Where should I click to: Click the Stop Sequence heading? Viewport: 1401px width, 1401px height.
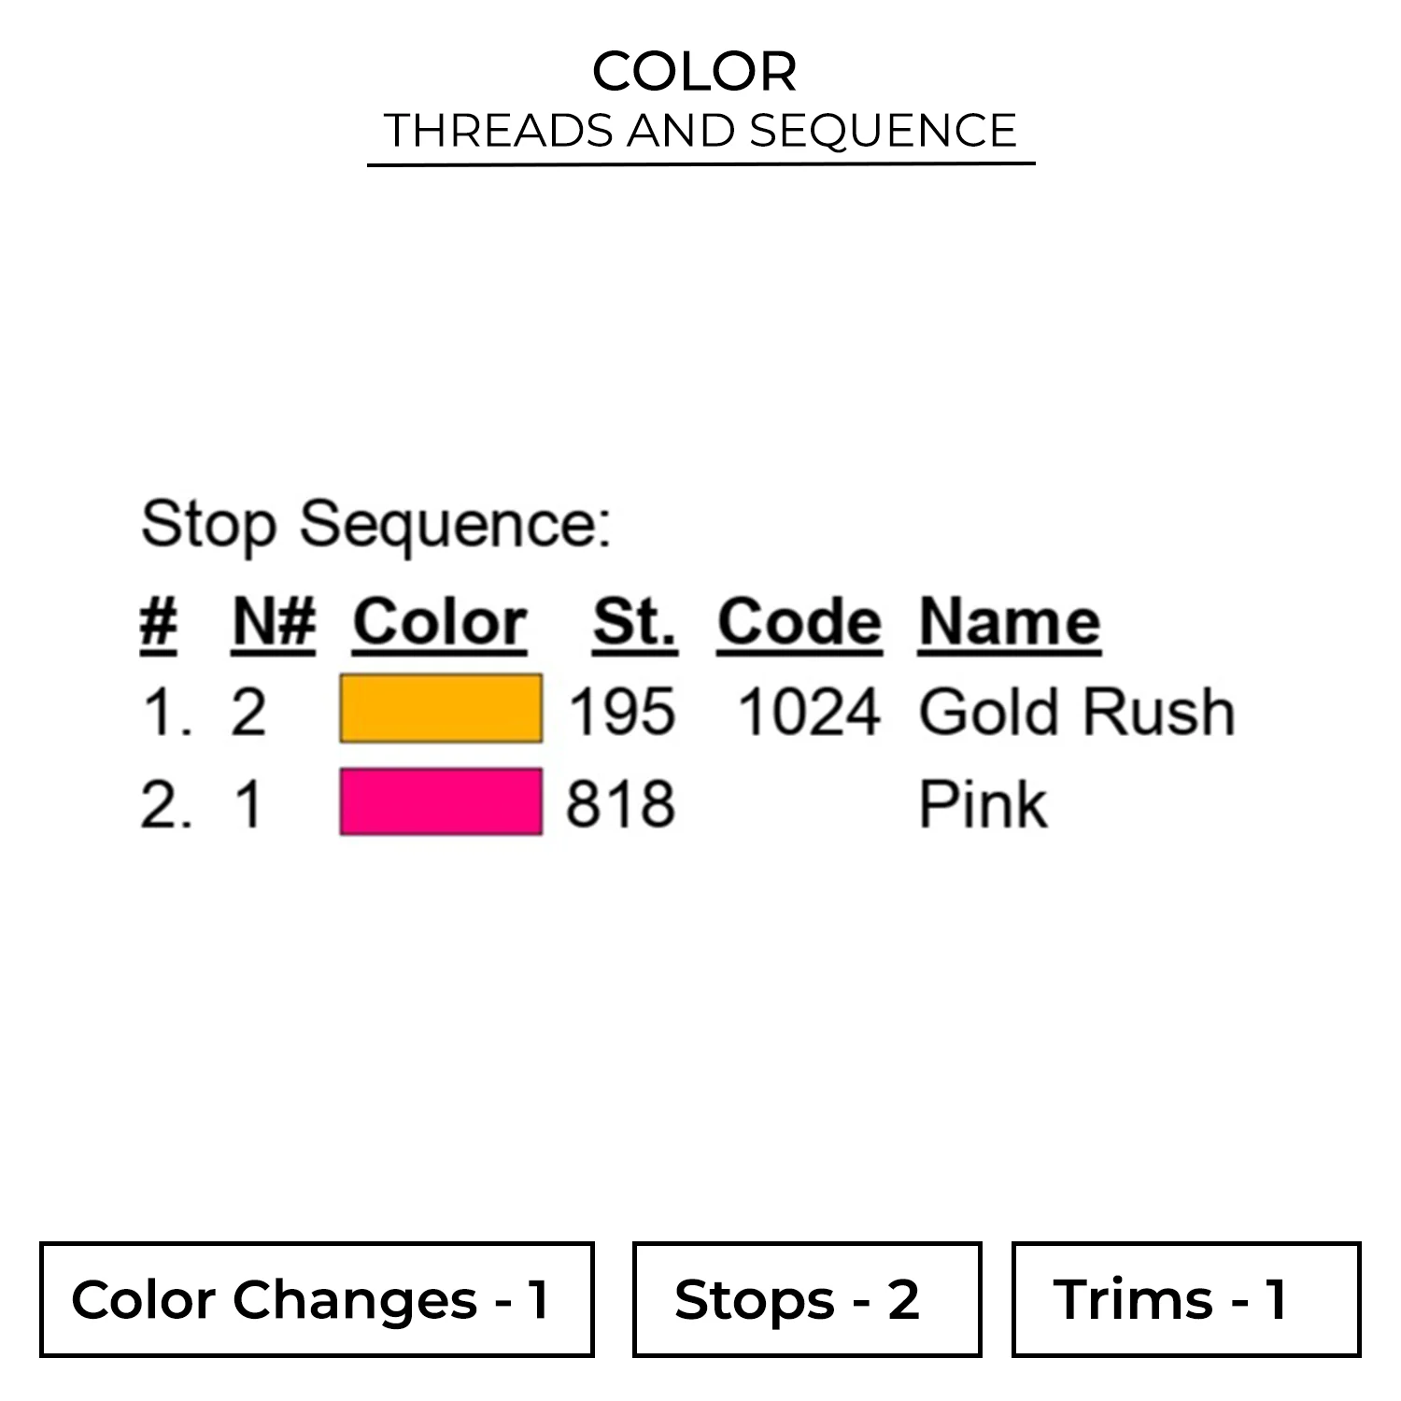pos(375,524)
